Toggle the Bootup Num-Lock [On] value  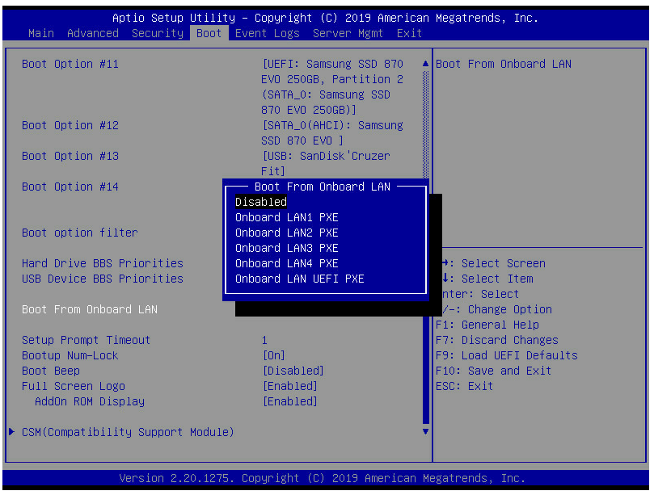point(274,355)
